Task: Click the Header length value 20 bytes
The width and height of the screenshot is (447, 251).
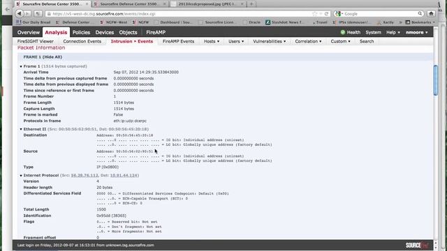Action: 104,188
